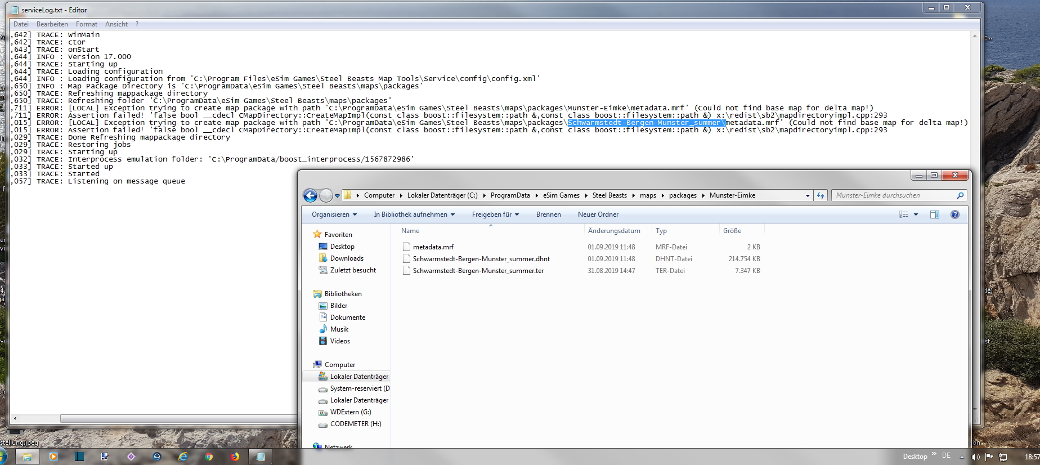The width and height of the screenshot is (1040, 465).
Task: Open Google Chrome from the taskbar
Action: coord(209,457)
